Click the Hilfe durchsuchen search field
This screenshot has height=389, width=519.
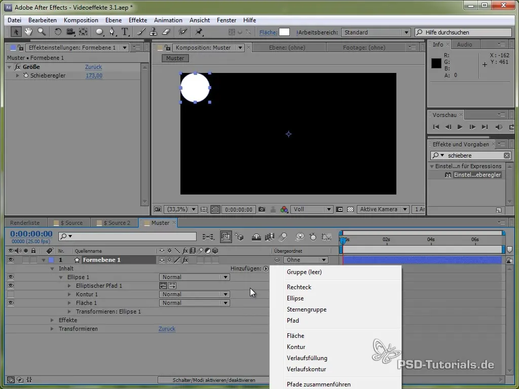coord(463,32)
